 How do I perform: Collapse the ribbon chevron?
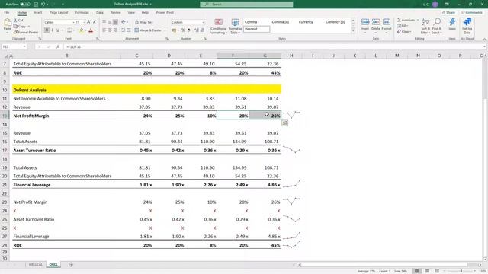pyautogui.click(x=484, y=39)
